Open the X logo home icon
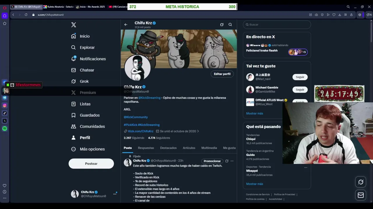 (x=74, y=25)
